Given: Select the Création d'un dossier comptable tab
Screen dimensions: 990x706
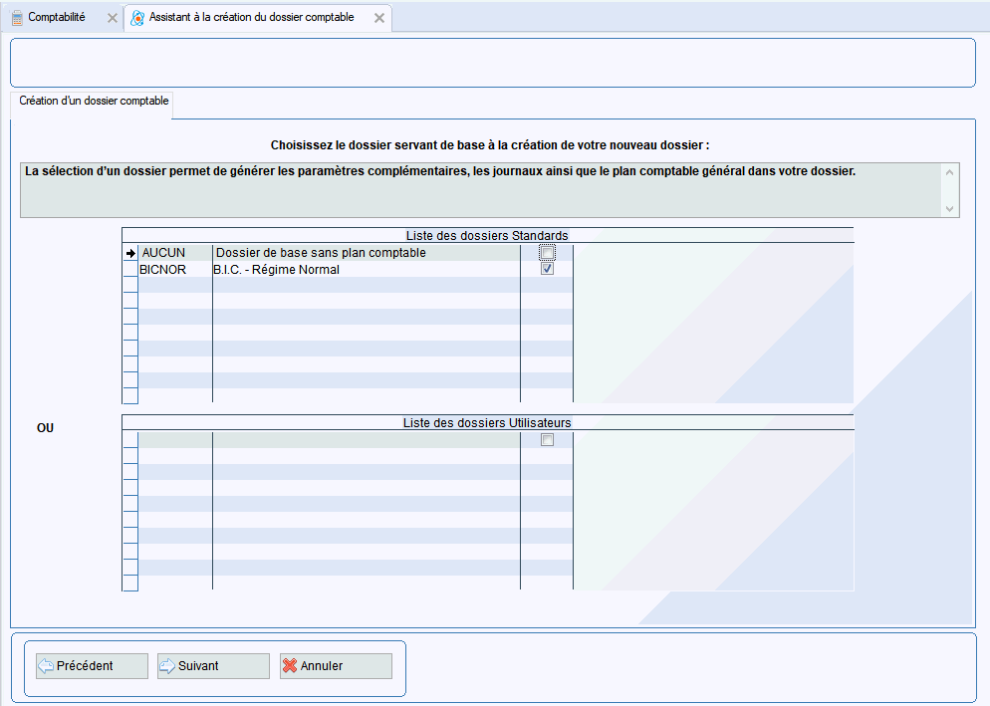Looking at the screenshot, I should tap(94, 102).
